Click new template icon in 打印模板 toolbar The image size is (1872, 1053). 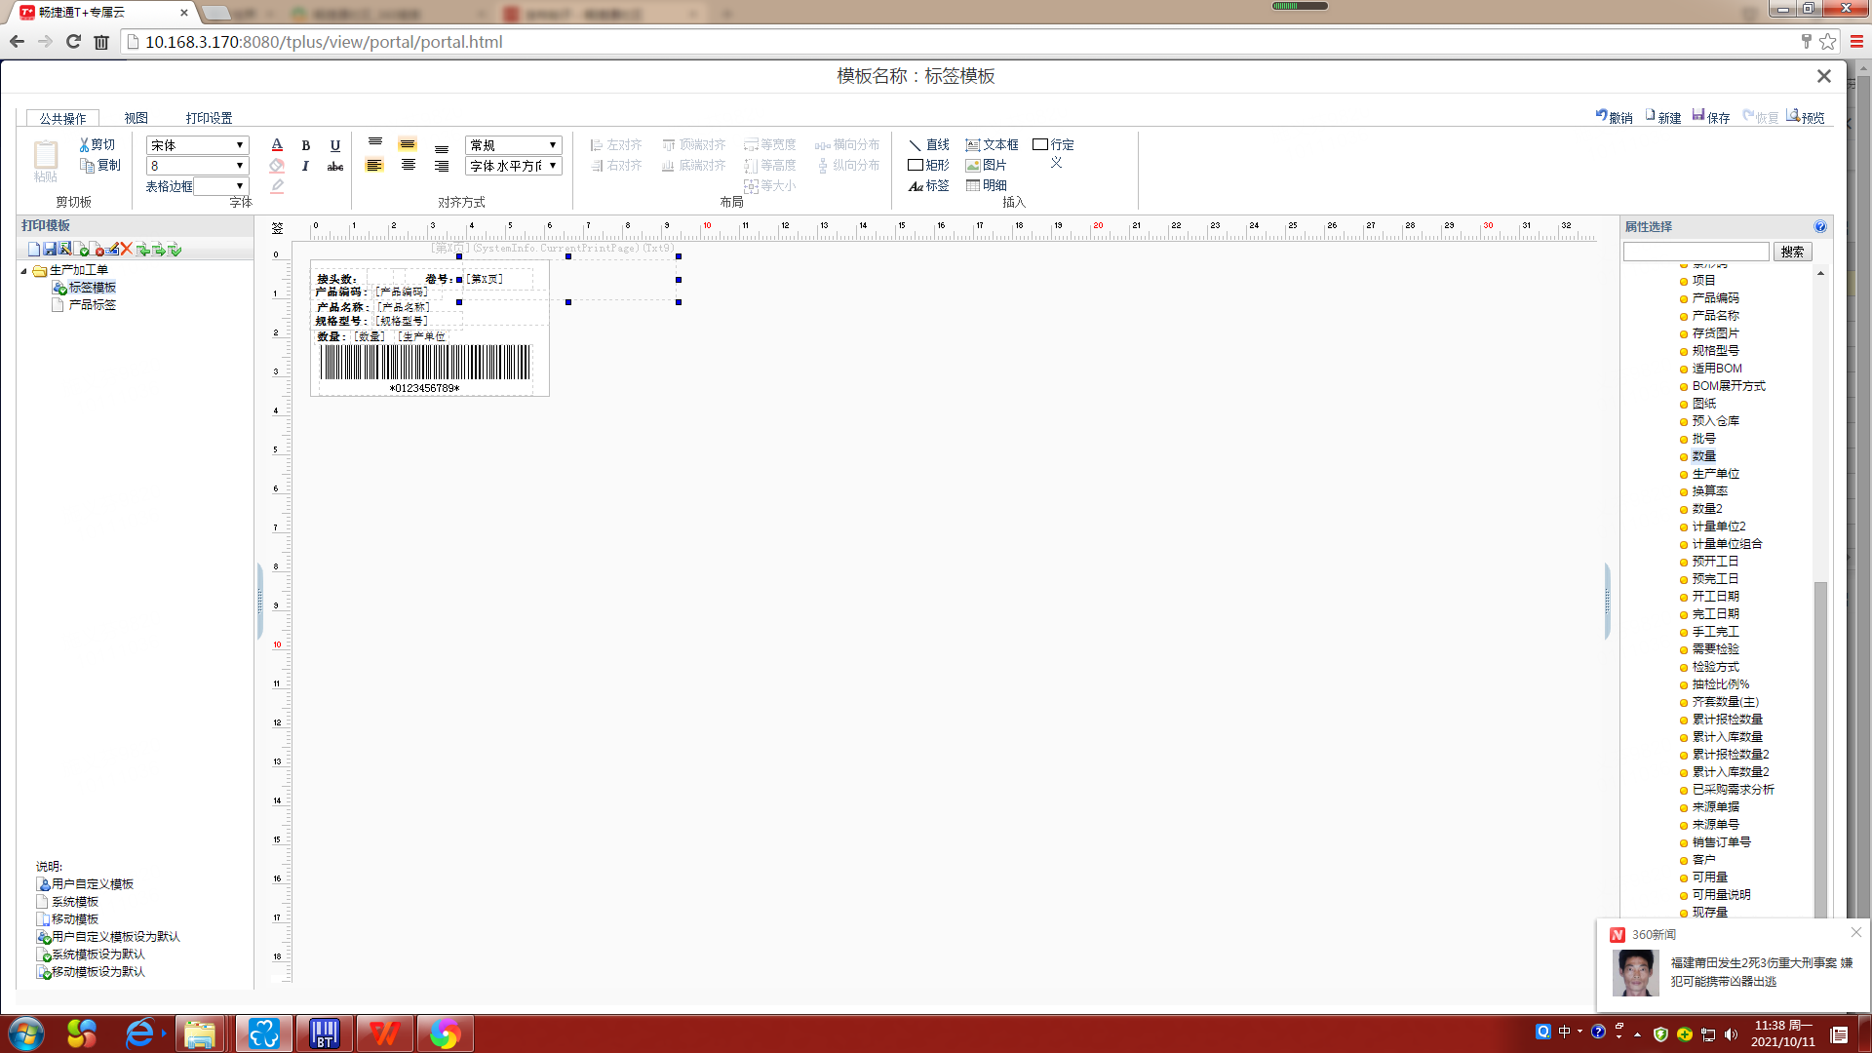pos(34,250)
